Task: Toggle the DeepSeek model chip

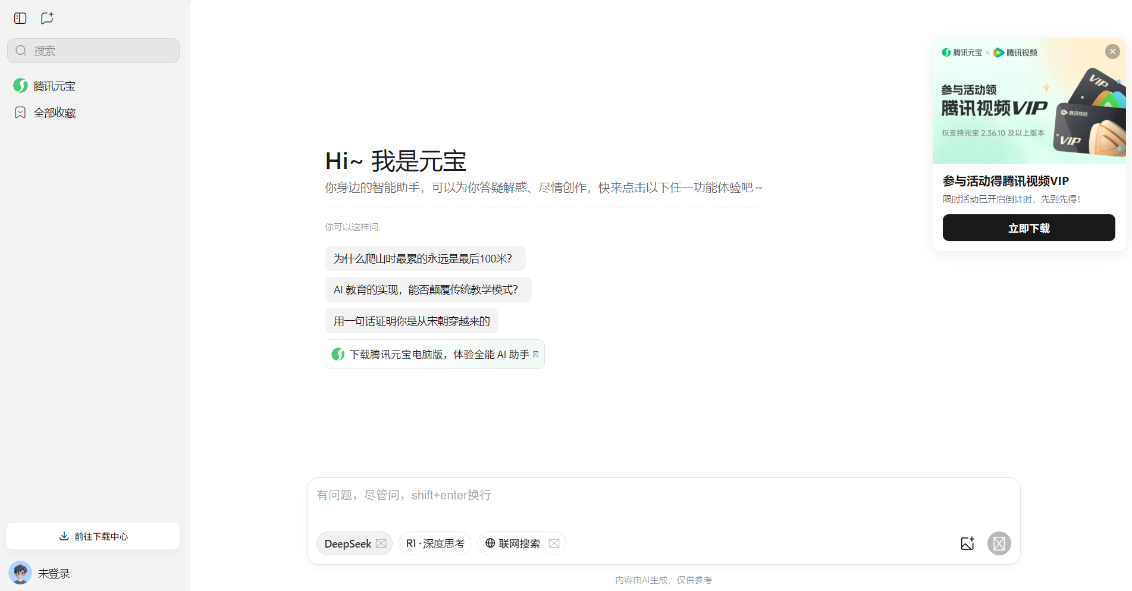Action: click(x=355, y=543)
